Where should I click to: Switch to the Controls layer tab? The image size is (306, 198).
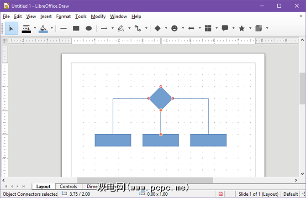(x=69, y=187)
